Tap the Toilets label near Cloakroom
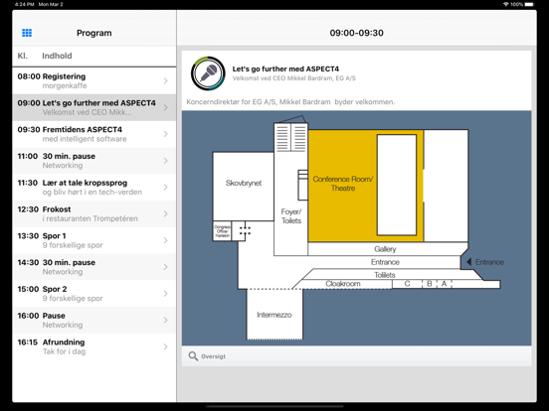The width and height of the screenshot is (549, 411). pos(385,275)
